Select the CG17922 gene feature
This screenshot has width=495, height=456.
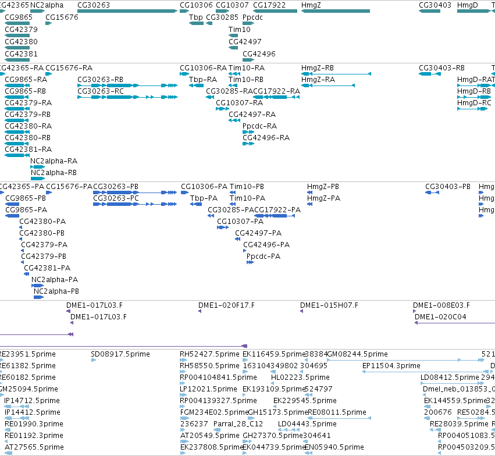(275, 11)
